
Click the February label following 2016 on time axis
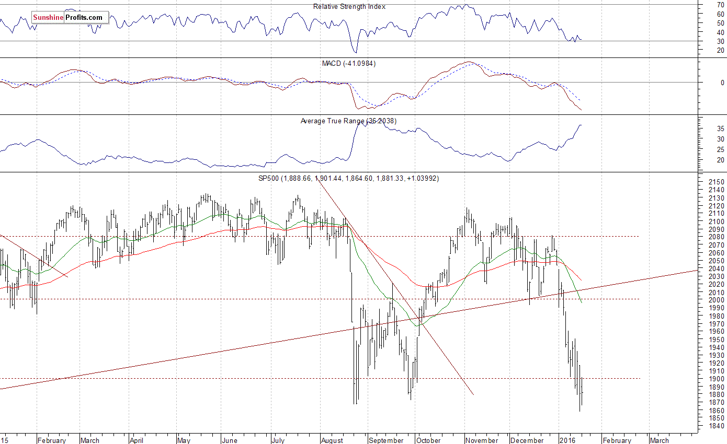[616, 440]
